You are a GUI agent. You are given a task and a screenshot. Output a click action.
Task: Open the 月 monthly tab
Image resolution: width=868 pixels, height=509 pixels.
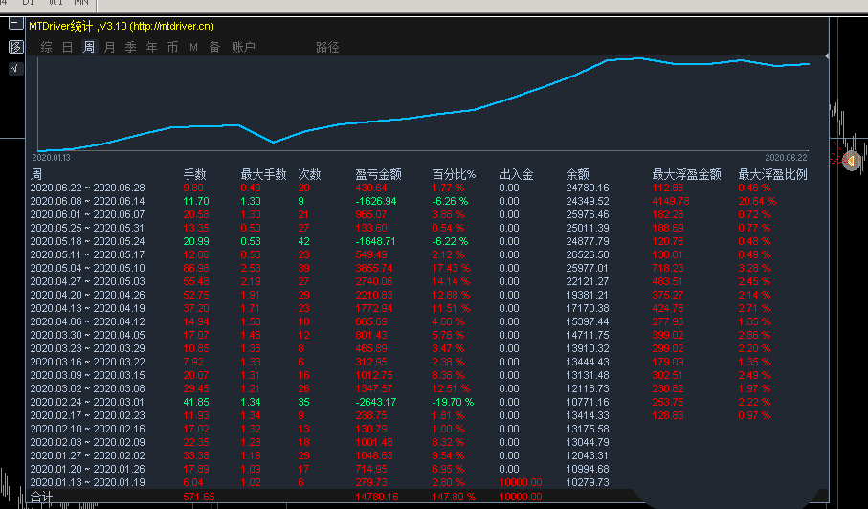click(110, 47)
